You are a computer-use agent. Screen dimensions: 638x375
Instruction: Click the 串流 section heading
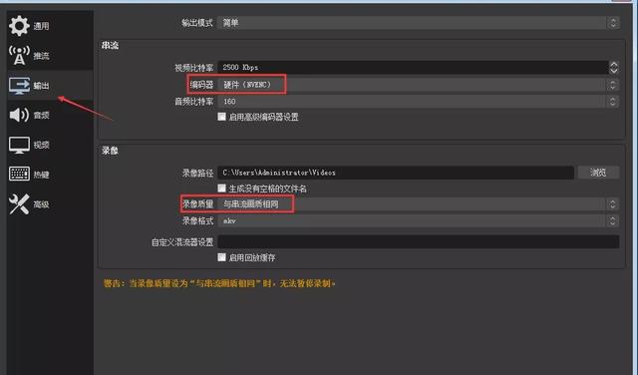tap(110, 46)
